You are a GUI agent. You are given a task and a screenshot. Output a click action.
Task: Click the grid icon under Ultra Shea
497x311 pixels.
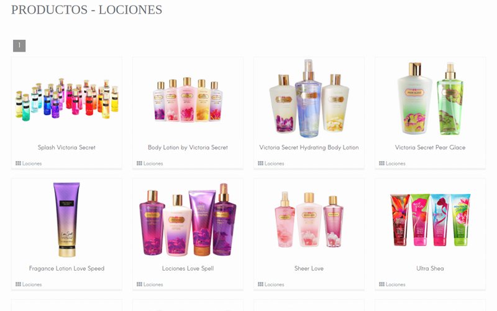coord(381,284)
